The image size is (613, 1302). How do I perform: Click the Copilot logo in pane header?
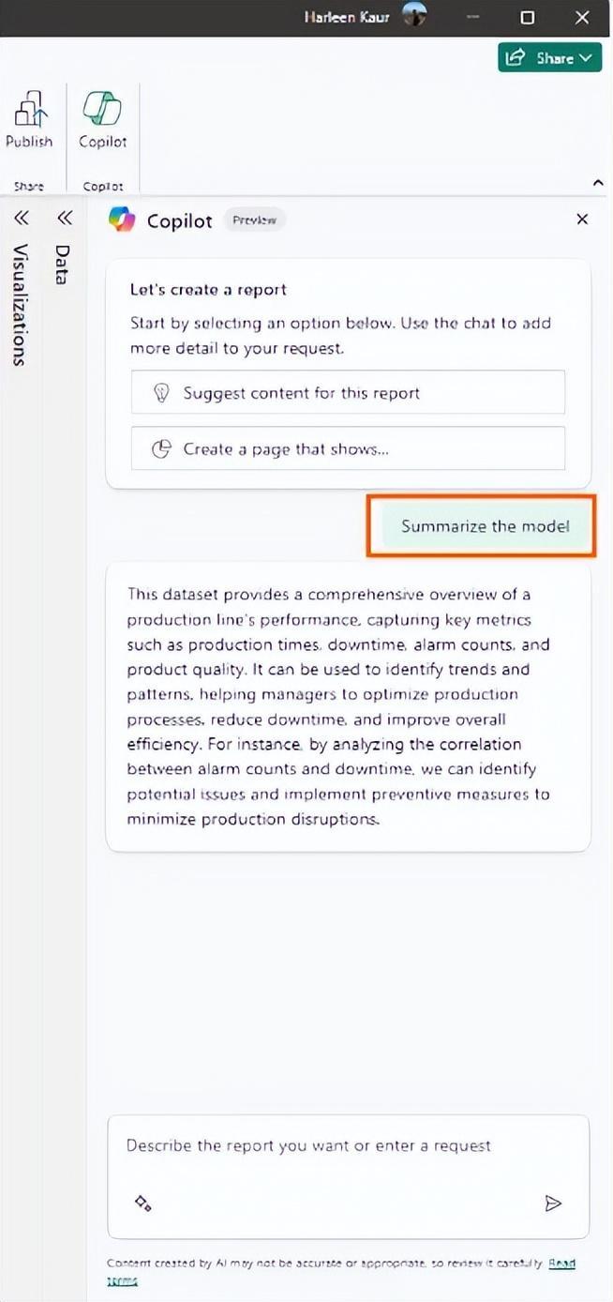122,220
